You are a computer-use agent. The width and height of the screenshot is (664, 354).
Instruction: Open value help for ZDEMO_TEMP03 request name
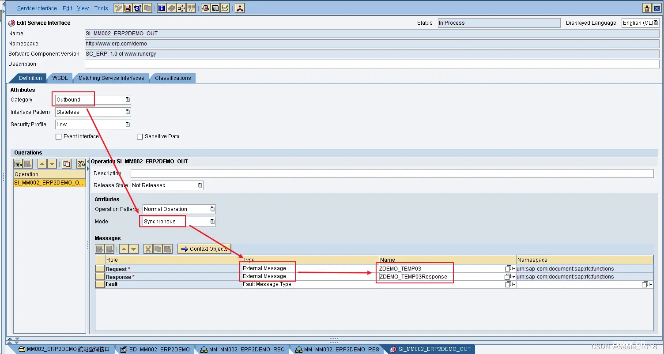click(510, 268)
